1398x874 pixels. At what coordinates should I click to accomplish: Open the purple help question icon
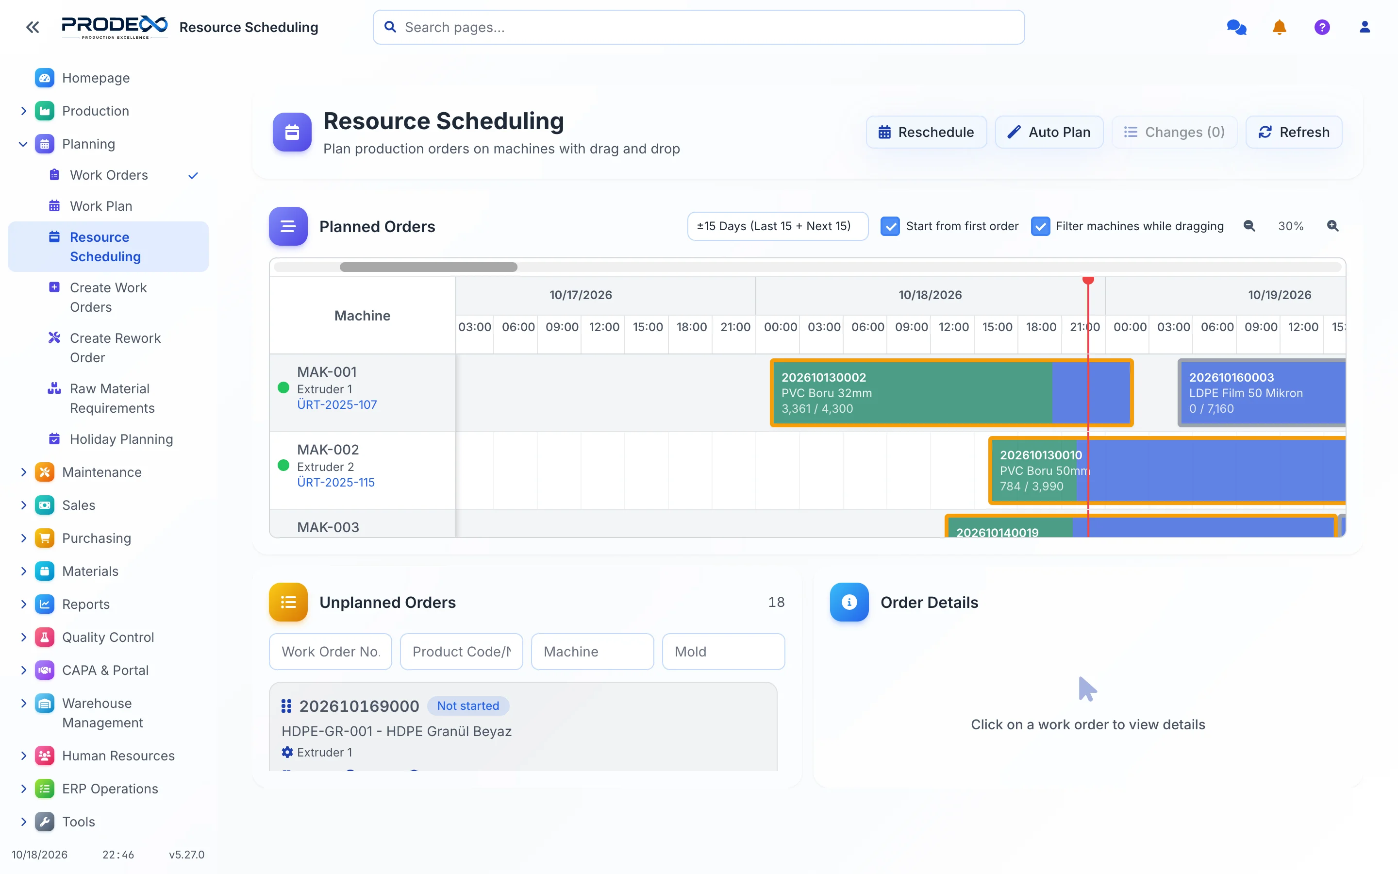click(1322, 27)
